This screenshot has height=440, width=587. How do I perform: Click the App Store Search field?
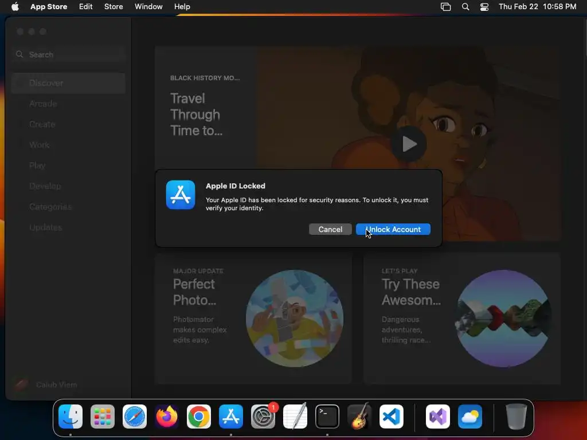coord(69,54)
